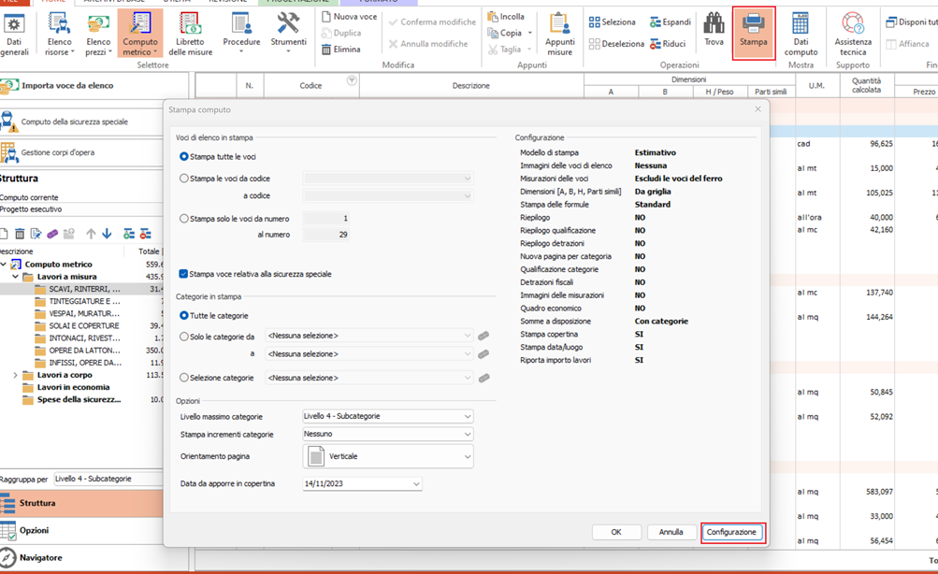The image size is (938, 574).
Task: Open the 'a' category range dropdown
Action: (x=369, y=354)
